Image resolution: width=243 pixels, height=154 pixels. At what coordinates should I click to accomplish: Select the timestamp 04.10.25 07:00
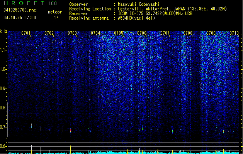click(20, 18)
